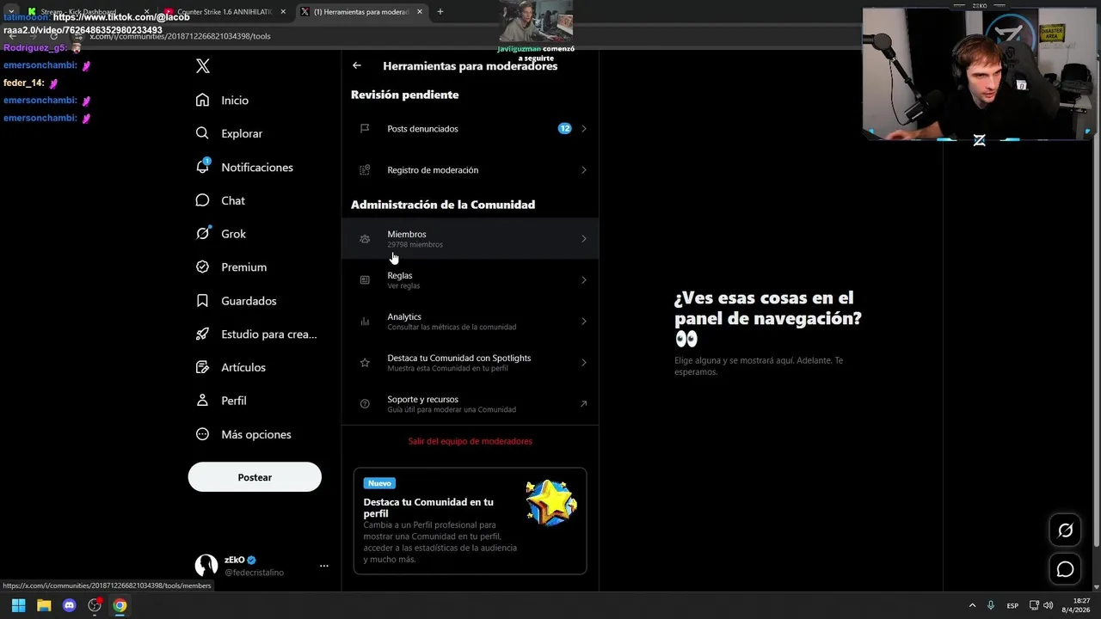Click the Miembros people icon

pyautogui.click(x=365, y=239)
